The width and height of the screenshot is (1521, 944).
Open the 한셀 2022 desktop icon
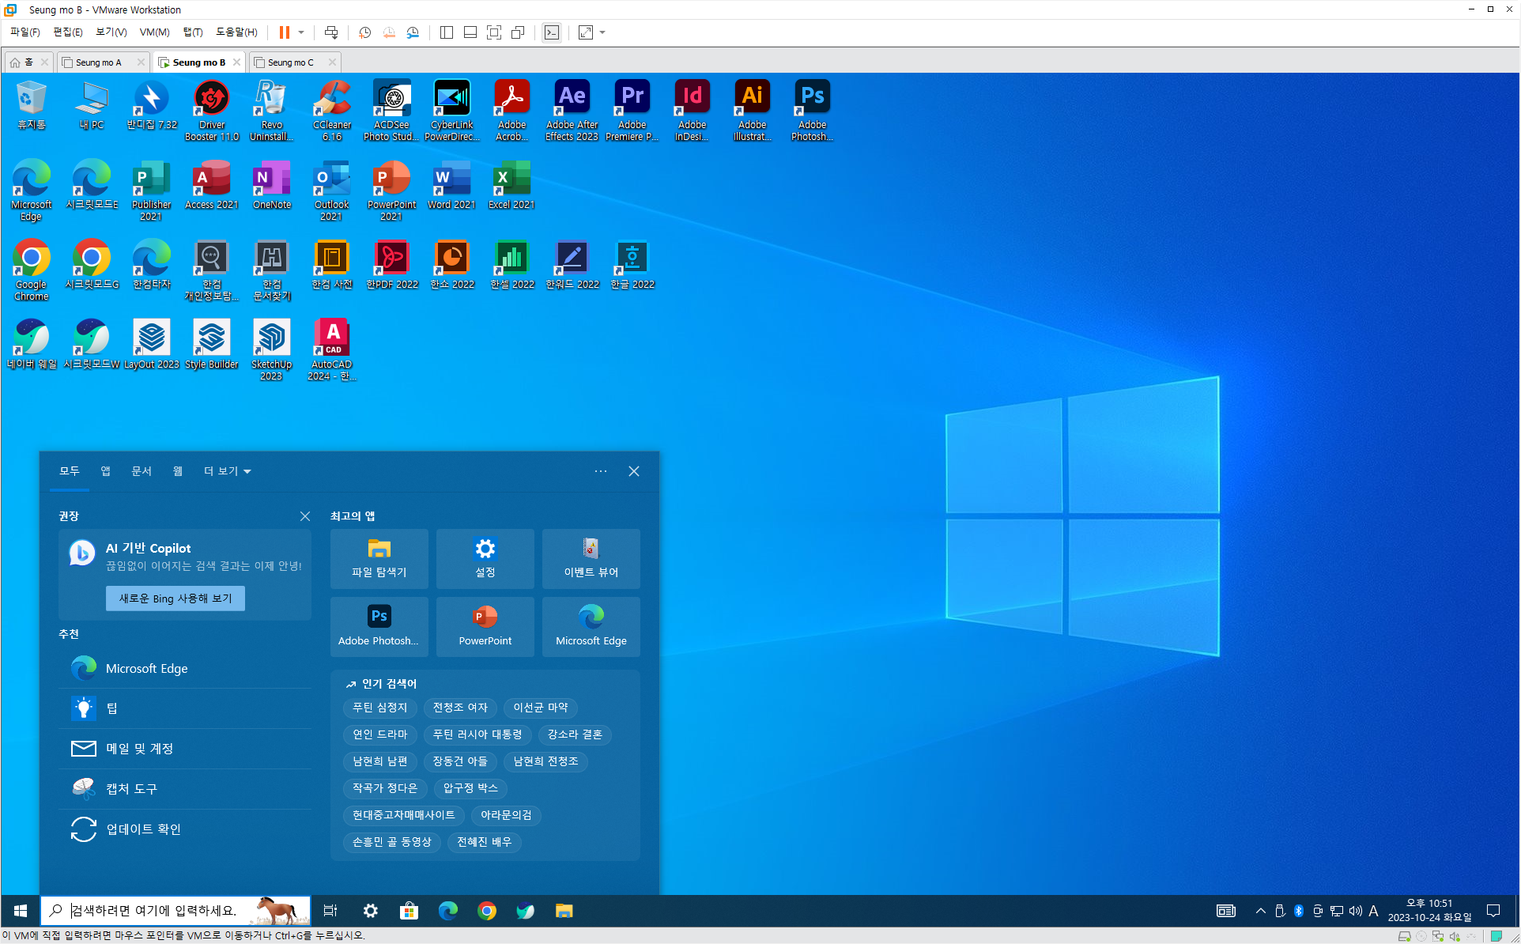511,265
